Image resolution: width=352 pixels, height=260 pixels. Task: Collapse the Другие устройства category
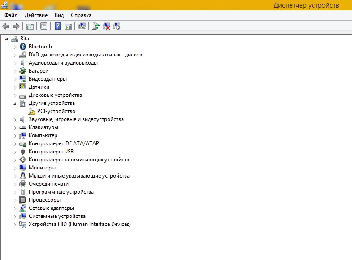(x=15, y=104)
